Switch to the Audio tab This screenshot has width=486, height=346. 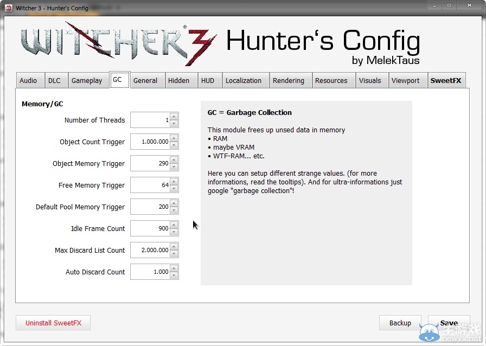coord(30,81)
